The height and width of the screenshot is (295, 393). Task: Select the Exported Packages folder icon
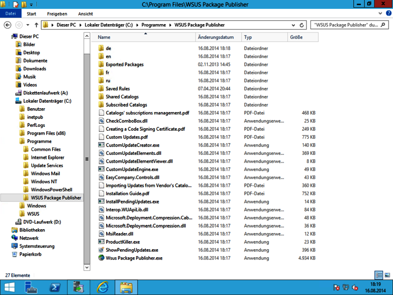101,64
